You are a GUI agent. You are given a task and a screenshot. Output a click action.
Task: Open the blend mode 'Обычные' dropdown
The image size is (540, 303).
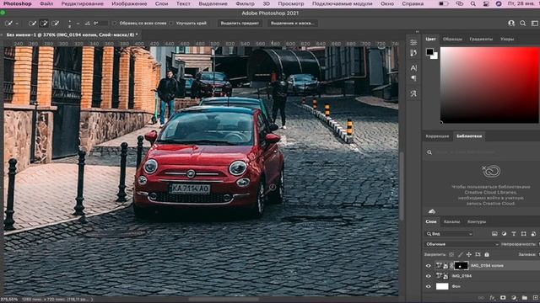pos(462,244)
